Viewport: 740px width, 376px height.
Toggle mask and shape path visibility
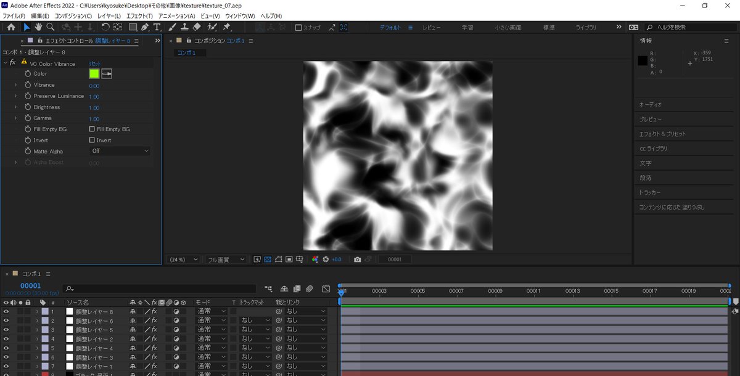[x=278, y=260]
